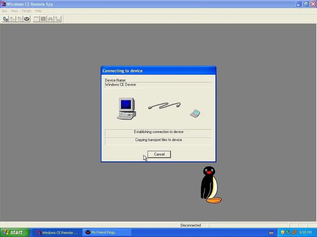The height and width of the screenshot is (237, 317).
Task: Click the question mark binoculars toolbar icon
Action: tap(58, 19)
